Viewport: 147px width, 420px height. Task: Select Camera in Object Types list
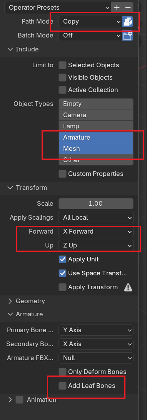96,115
